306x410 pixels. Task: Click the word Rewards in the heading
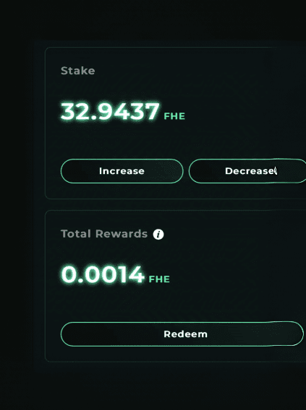tap(122, 234)
